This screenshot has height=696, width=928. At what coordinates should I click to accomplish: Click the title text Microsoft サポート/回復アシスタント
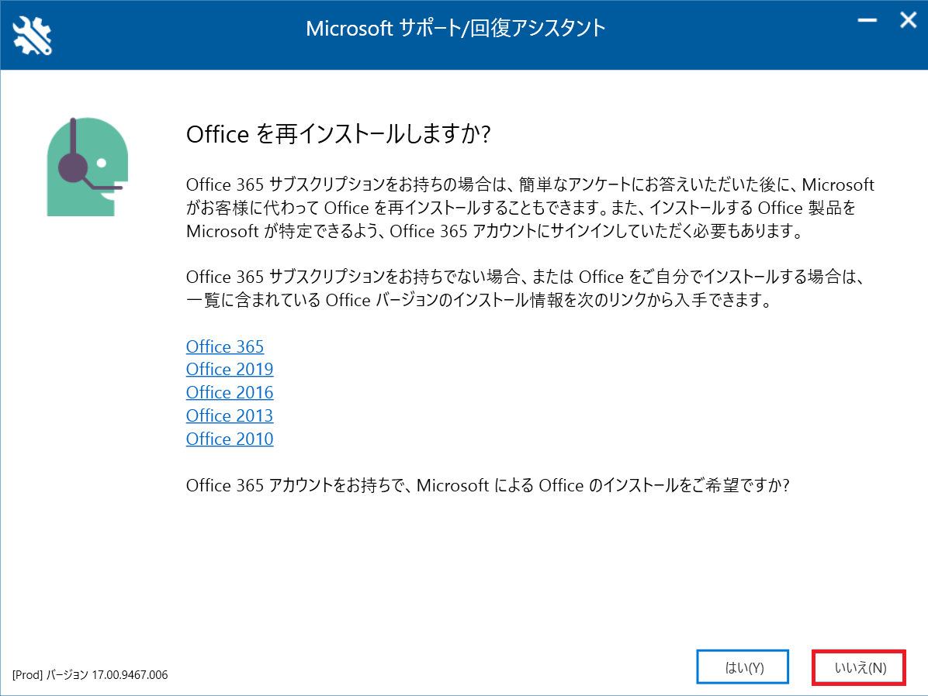coord(455,29)
